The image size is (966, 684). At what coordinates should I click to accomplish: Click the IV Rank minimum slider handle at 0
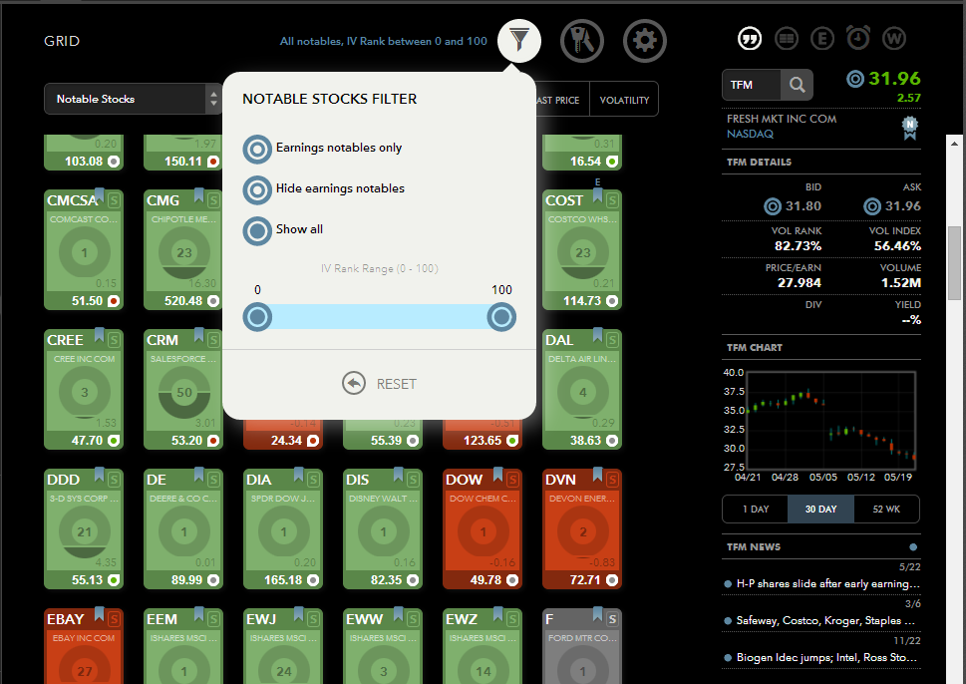click(257, 317)
